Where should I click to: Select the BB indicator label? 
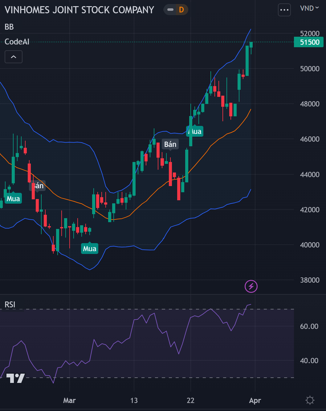click(9, 27)
